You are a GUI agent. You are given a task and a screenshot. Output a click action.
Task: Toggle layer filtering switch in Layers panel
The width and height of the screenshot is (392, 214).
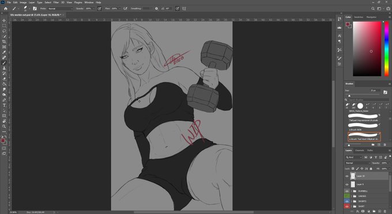[390, 156]
